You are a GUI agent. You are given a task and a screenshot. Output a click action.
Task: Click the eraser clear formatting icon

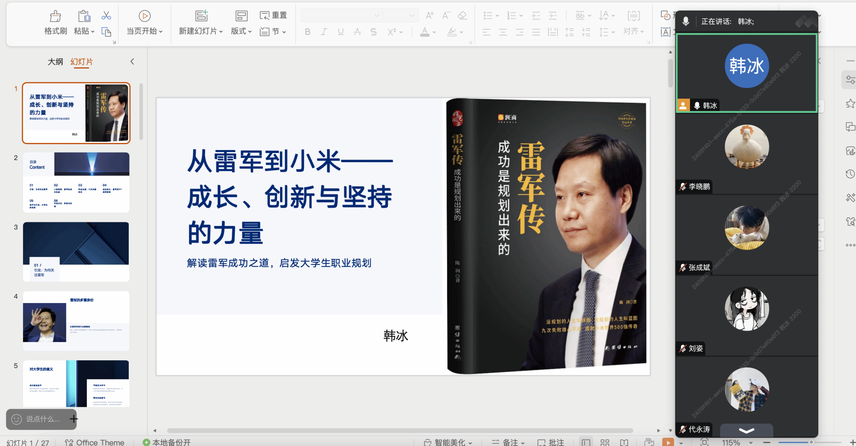coord(462,16)
